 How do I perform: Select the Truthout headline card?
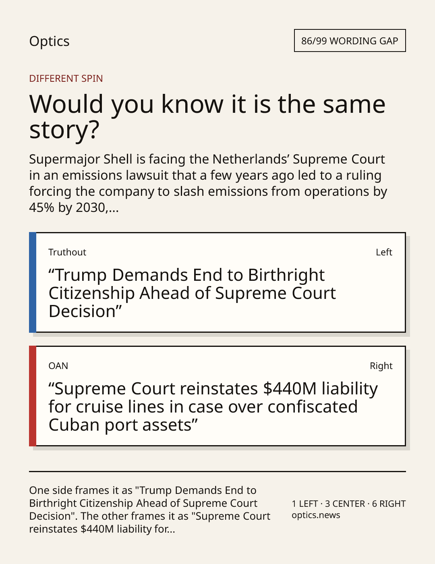[x=217, y=282]
